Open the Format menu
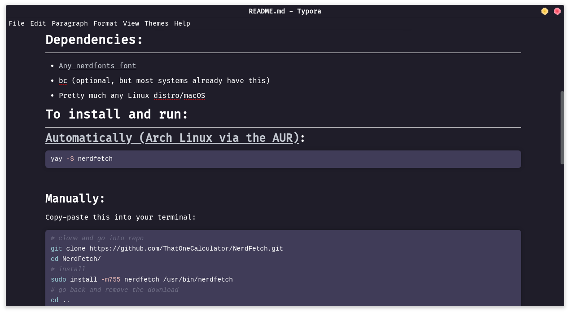Image resolution: width=570 pixels, height=313 pixels. coord(105,23)
